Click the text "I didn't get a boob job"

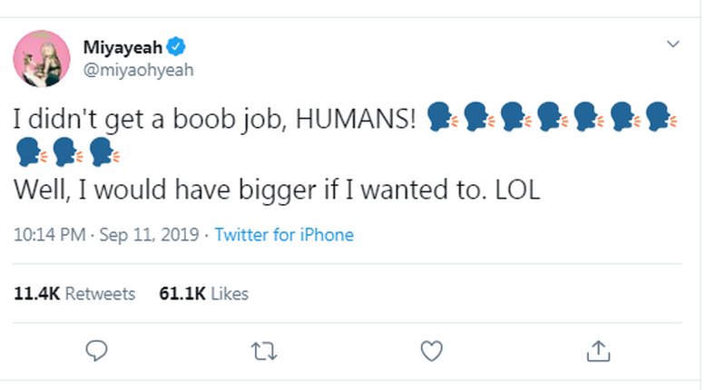pyautogui.click(x=145, y=119)
